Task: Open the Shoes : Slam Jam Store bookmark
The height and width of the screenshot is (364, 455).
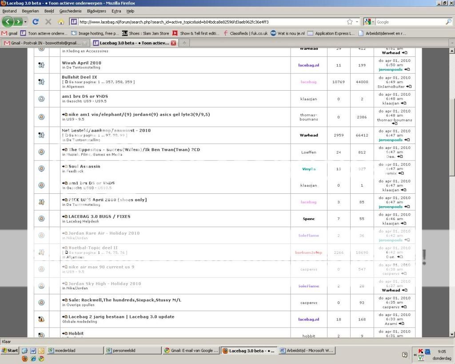Action: click(145, 33)
